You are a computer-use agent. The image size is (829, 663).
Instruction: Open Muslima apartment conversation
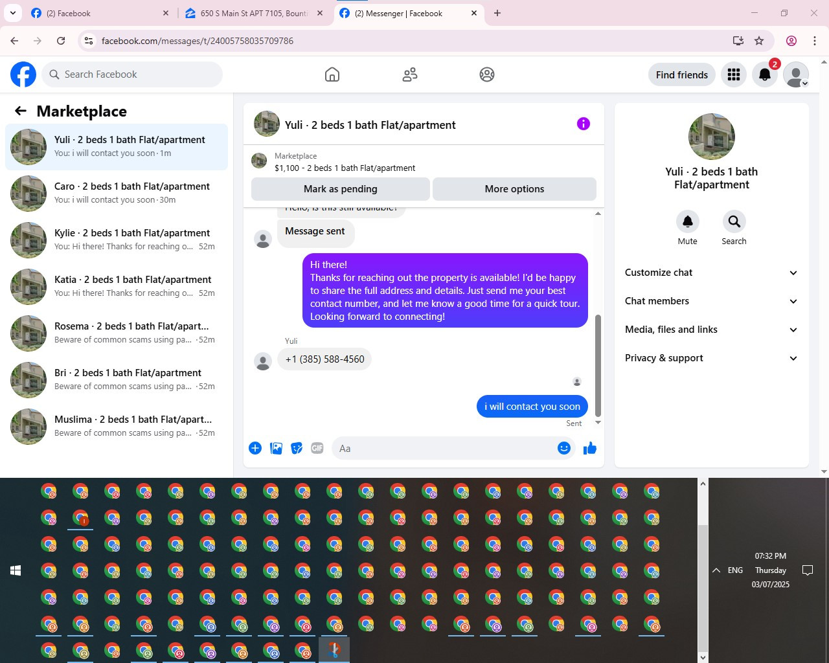pyautogui.click(x=117, y=427)
